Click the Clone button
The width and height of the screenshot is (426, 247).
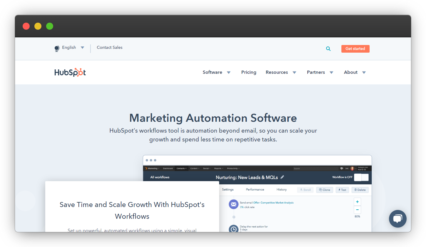click(325, 190)
